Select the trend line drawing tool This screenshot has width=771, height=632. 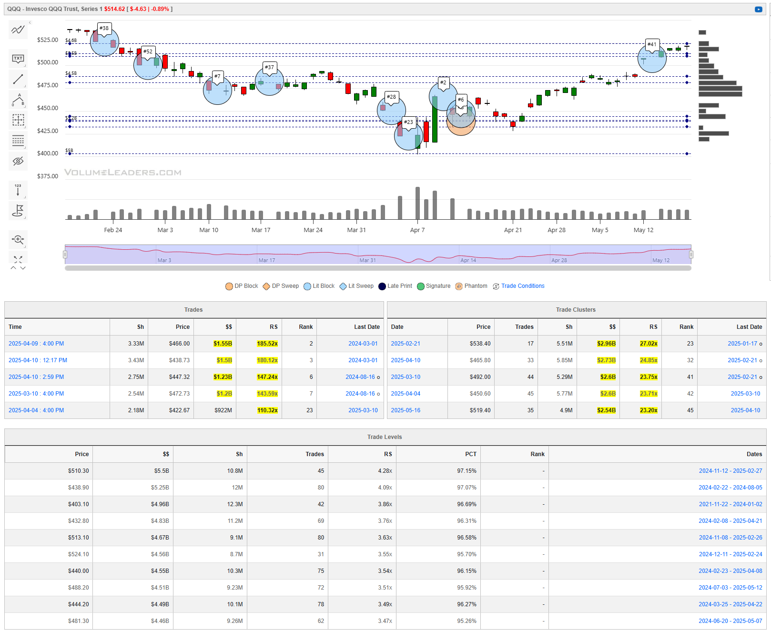coord(18,79)
